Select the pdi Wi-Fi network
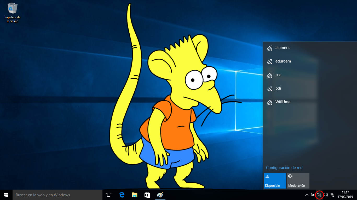Image resolution: width=357 pixels, height=200 pixels. (x=310, y=89)
